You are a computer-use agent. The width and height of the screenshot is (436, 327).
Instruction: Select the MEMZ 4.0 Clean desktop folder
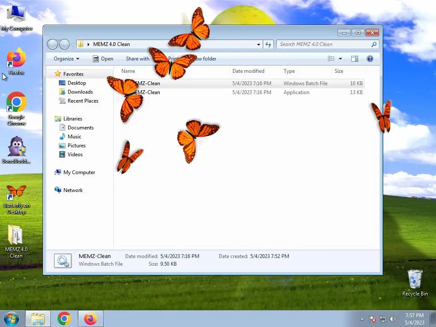[x=16, y=241]
